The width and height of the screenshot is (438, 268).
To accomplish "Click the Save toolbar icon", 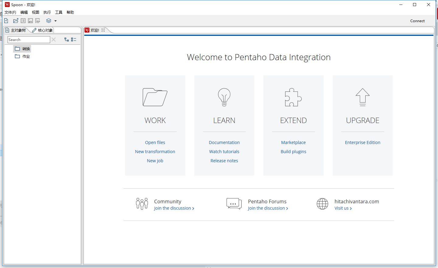I will pos(30,21).
